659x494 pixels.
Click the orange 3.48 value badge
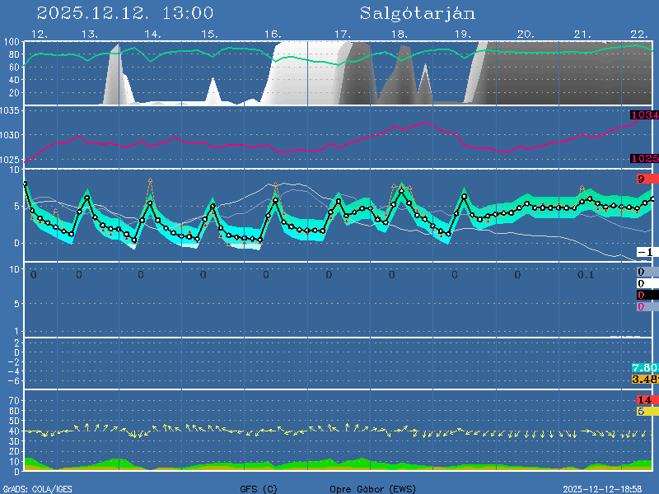(644, 379)
